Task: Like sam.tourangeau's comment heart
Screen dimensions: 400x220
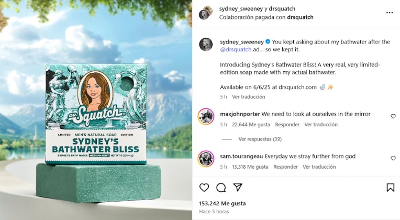Action: coord(393,159)
